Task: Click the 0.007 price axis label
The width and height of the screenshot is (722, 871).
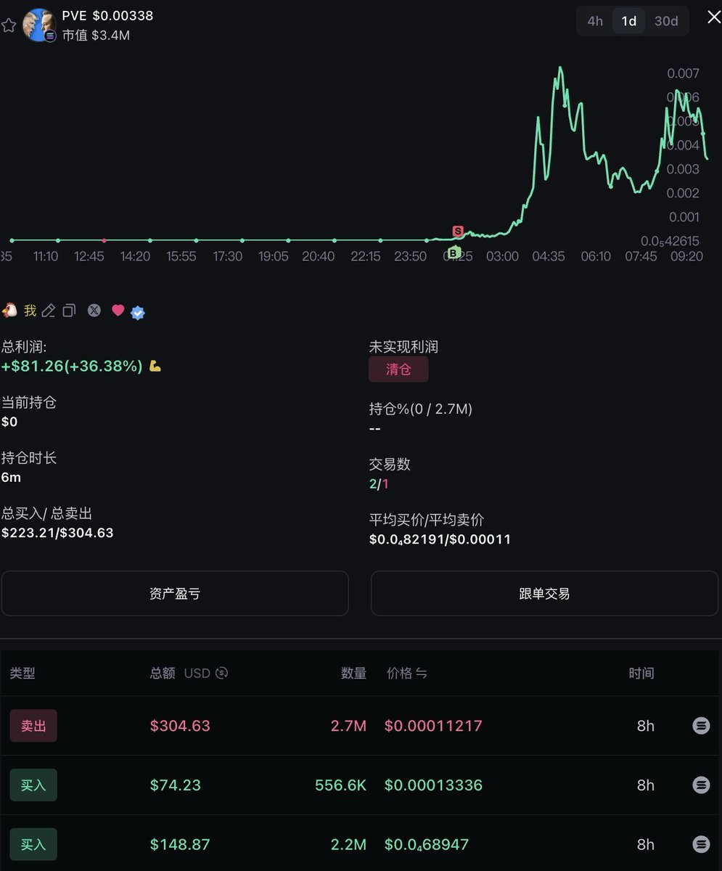Action: 684,73
